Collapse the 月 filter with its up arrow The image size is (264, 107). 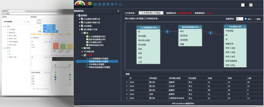pos(47,57)
